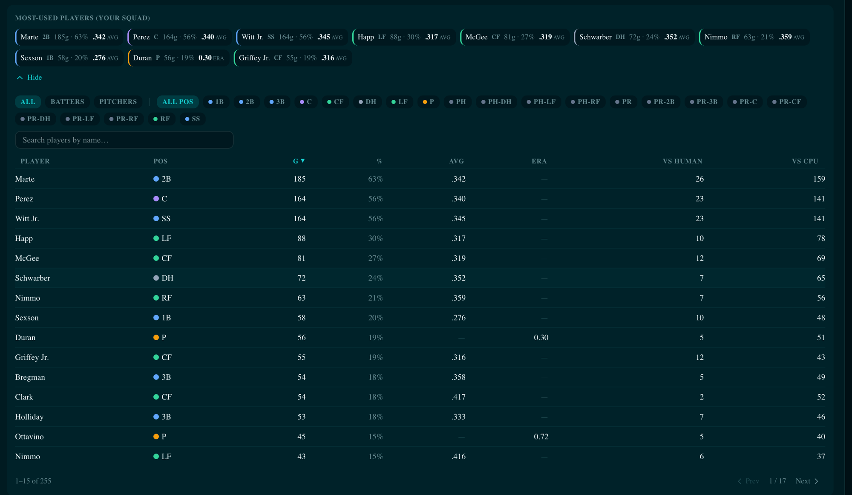Sort table by ERA column header

coord(539,161)
